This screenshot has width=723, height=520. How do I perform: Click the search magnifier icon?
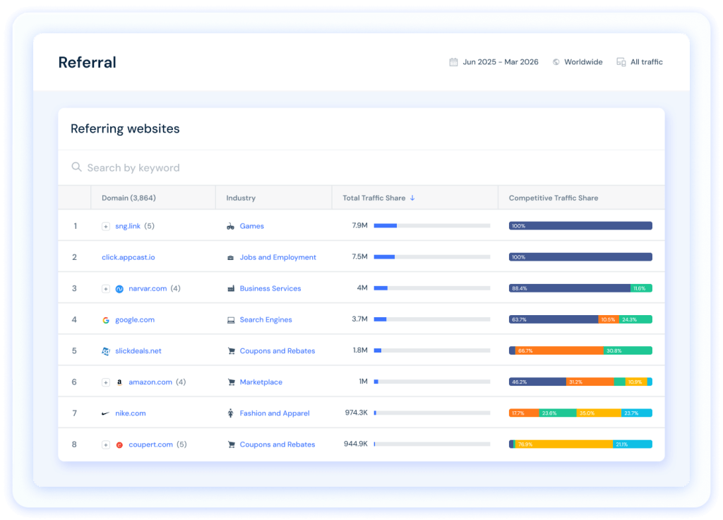76,167
